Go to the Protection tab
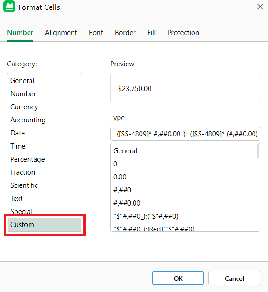The image size is (268, 292). (x=183, y=33)
